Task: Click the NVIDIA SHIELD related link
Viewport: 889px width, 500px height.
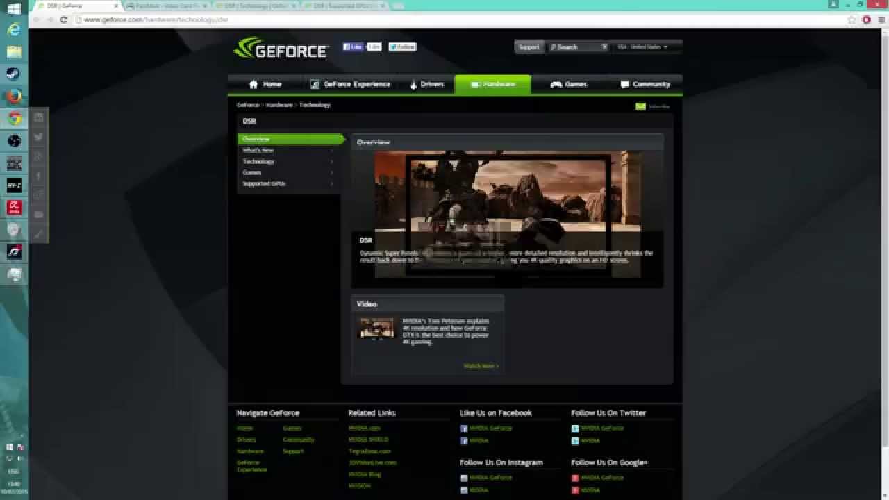Action: click(368, 440)
